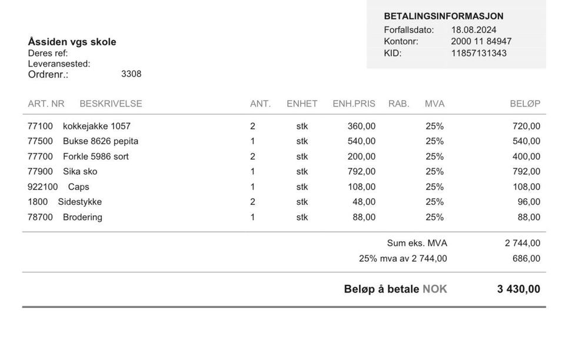Image resolution: width=565 pixels, height=346 pixels.
Task: Click the Åssiden vgs skole name
Action: pyautogui.click(x=72, y=42)
